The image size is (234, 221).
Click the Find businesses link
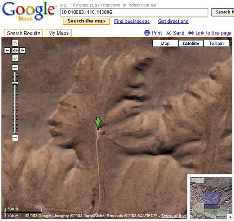132,21
